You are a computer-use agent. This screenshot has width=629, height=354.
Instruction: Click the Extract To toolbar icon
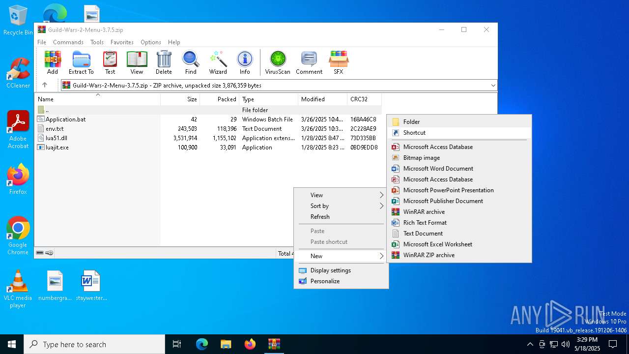[81, 62]
